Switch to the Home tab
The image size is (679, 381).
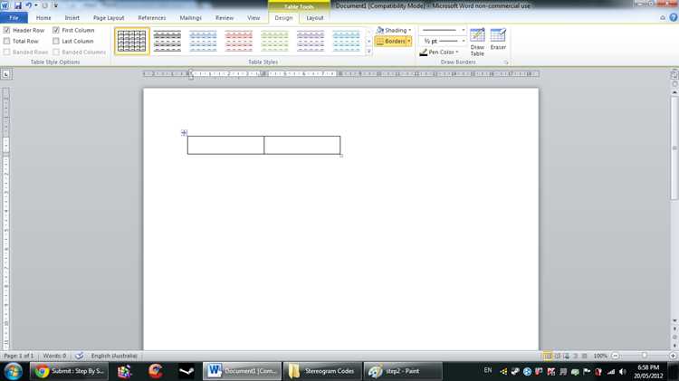pos(43,18)
